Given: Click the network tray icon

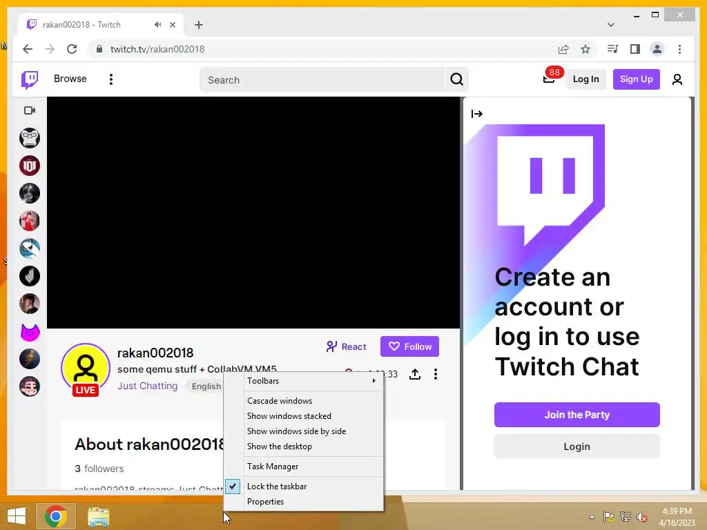Looking at the screenshot, I should point(626,517).
